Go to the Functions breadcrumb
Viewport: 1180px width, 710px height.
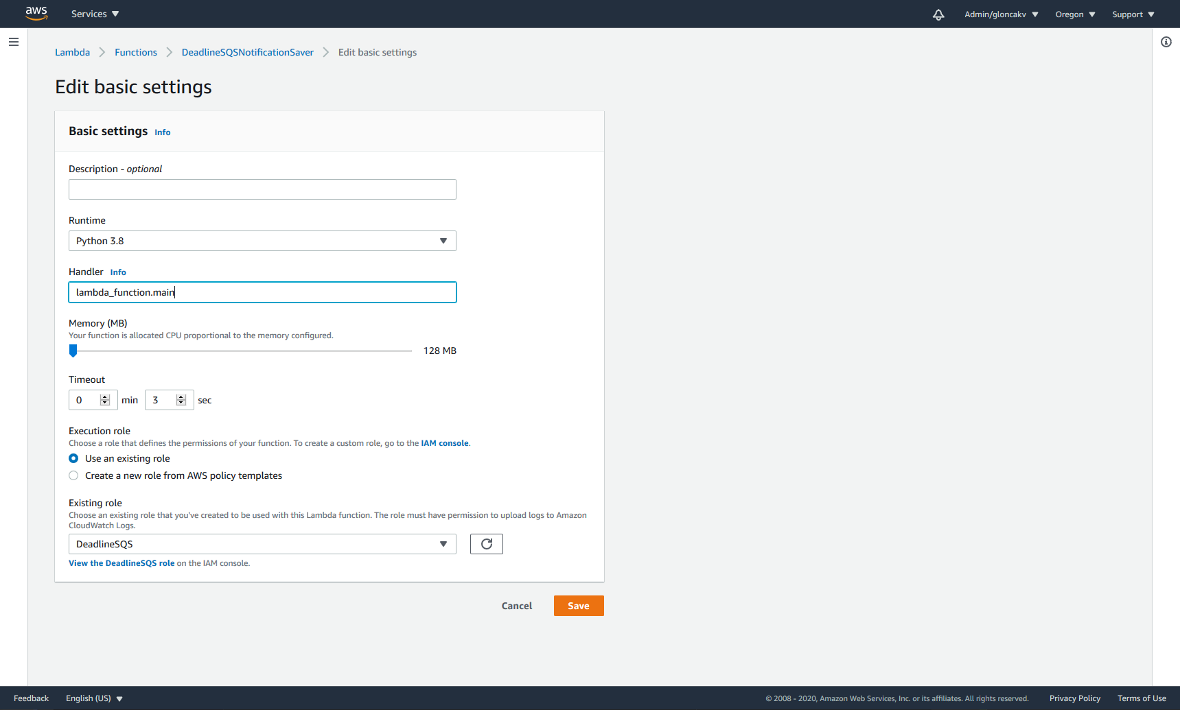[x=136, y=52]
